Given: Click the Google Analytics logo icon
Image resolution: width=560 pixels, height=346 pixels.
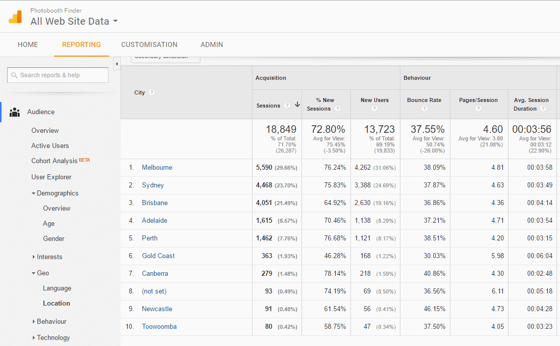Looking at the screenshot, I should [15, 17].
